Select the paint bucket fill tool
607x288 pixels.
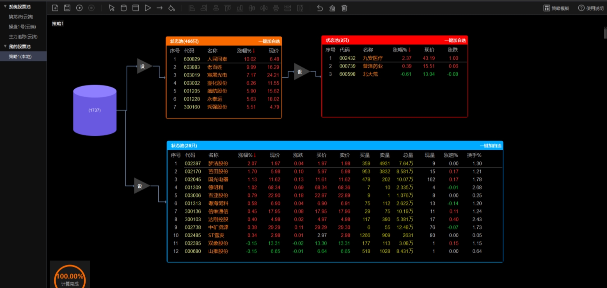click(171, 8)
